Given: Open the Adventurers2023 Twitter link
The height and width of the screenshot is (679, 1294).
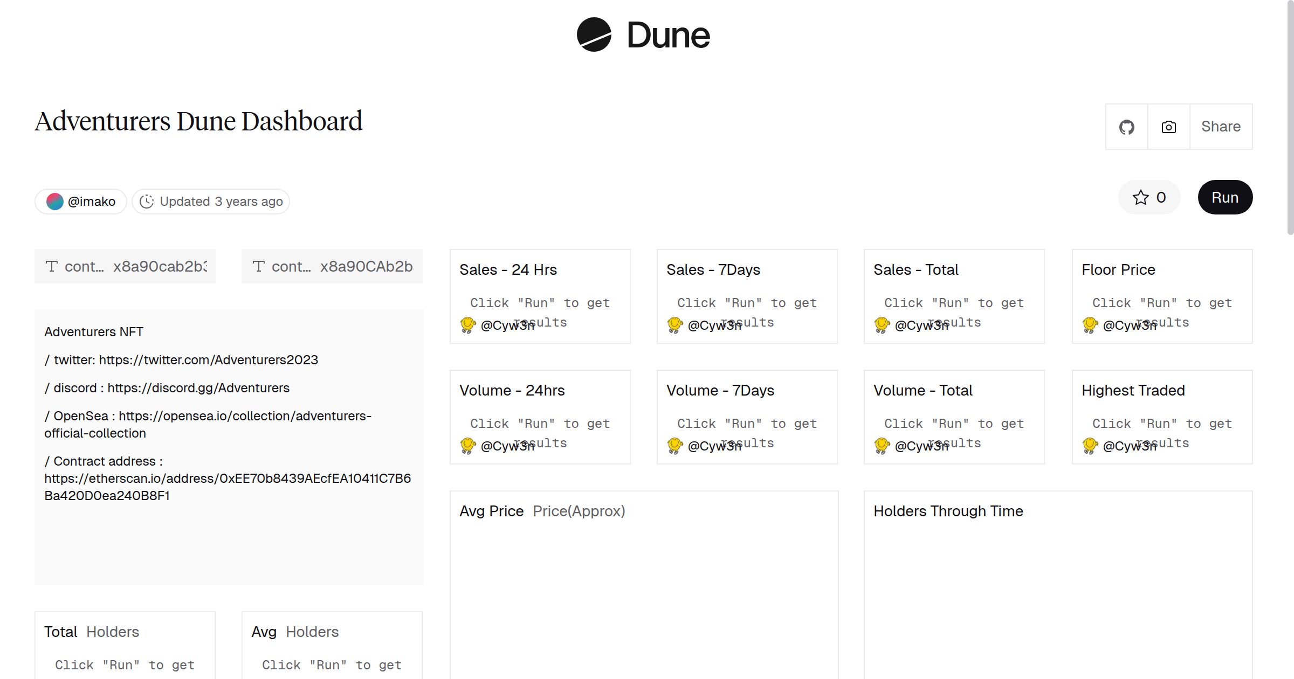Looking at the screenshot, I should pos(209,359).
